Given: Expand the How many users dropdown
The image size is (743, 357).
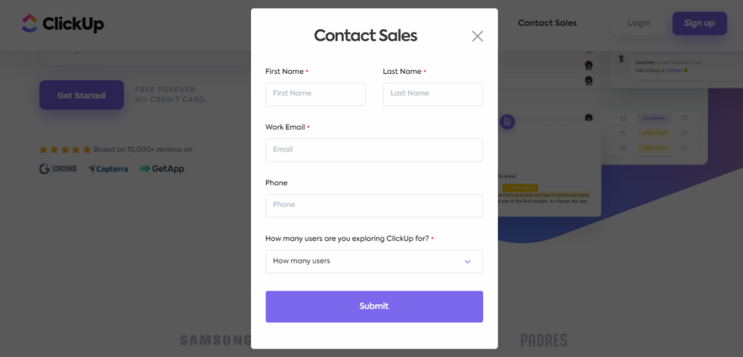Looking at the screenshot, I should (x=374, y=261).
